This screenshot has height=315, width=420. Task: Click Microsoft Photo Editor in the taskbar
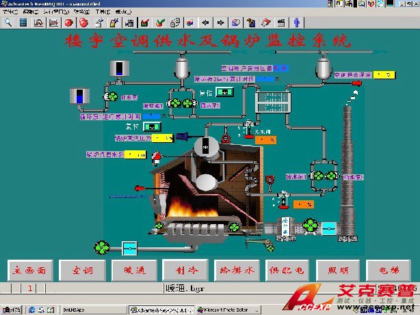[x=226, y=310]
